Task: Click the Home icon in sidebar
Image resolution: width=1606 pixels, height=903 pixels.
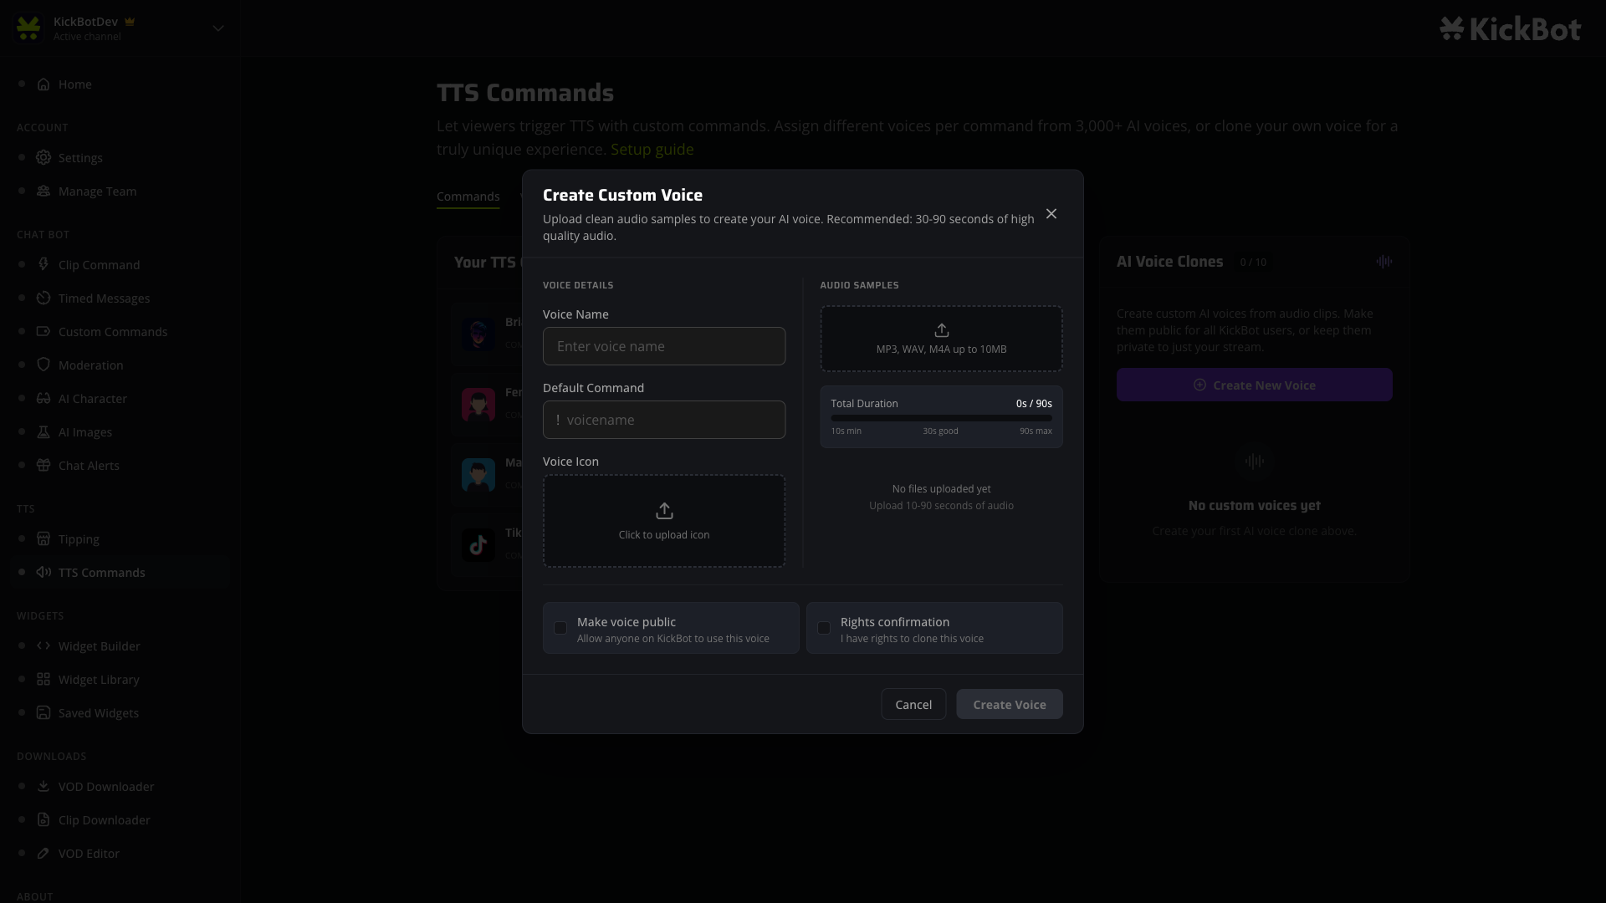Action: [x=43, y=84]
